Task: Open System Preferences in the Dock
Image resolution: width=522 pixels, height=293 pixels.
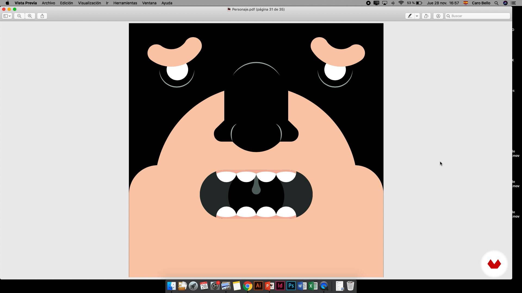Action: (x=215, y=286)
